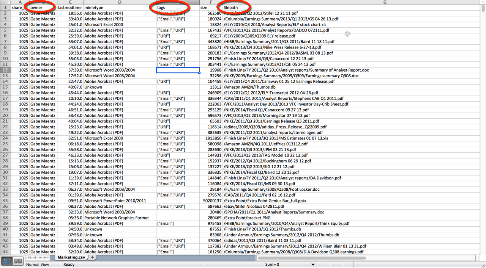Click '["Email"]' tags cell in row 39
The height and width of the screenshot is (268, 486).
tap(178, 224)
